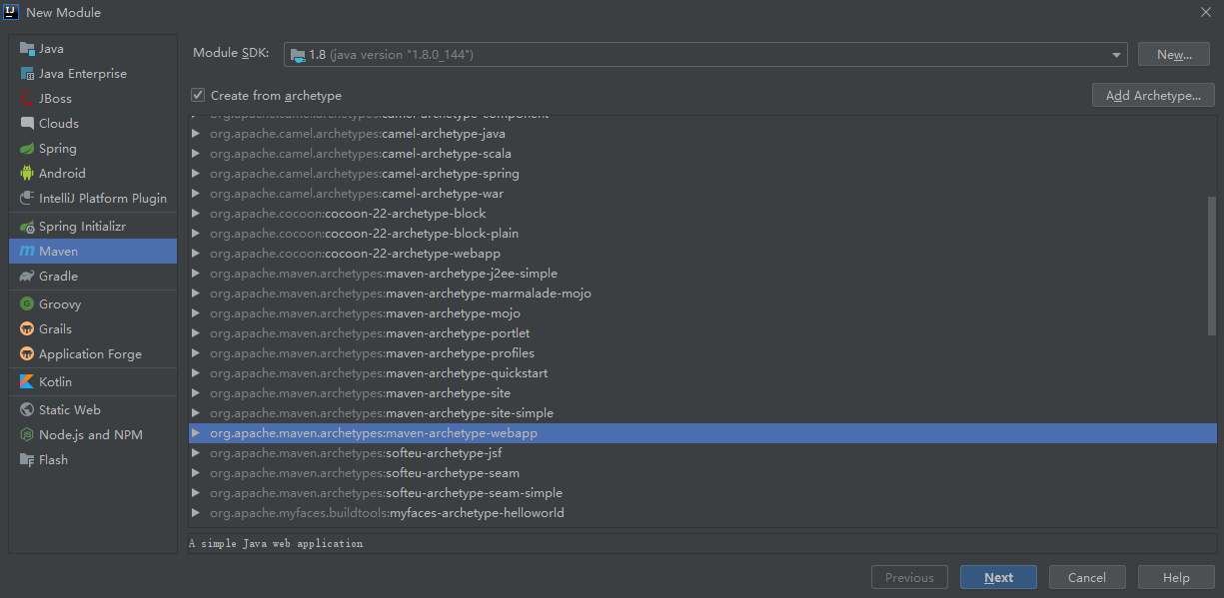The image size is (1224, 598).
Task: Select the Spring project type label
Action: coord(58,149)
